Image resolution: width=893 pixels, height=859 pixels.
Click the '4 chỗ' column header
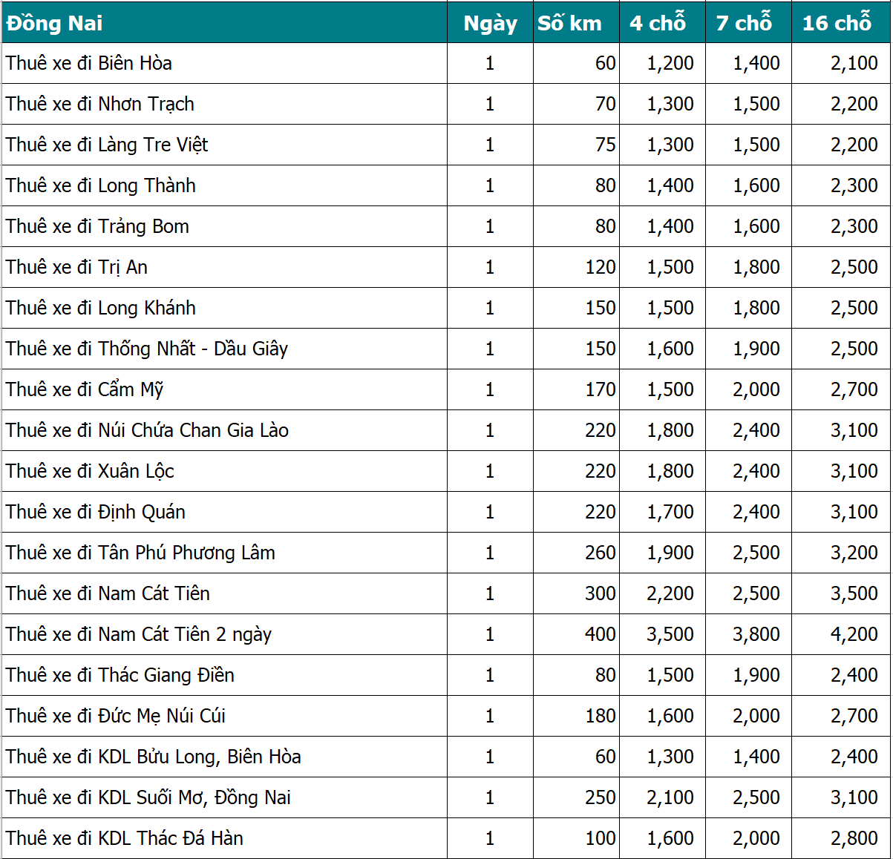tap(658, 23)
